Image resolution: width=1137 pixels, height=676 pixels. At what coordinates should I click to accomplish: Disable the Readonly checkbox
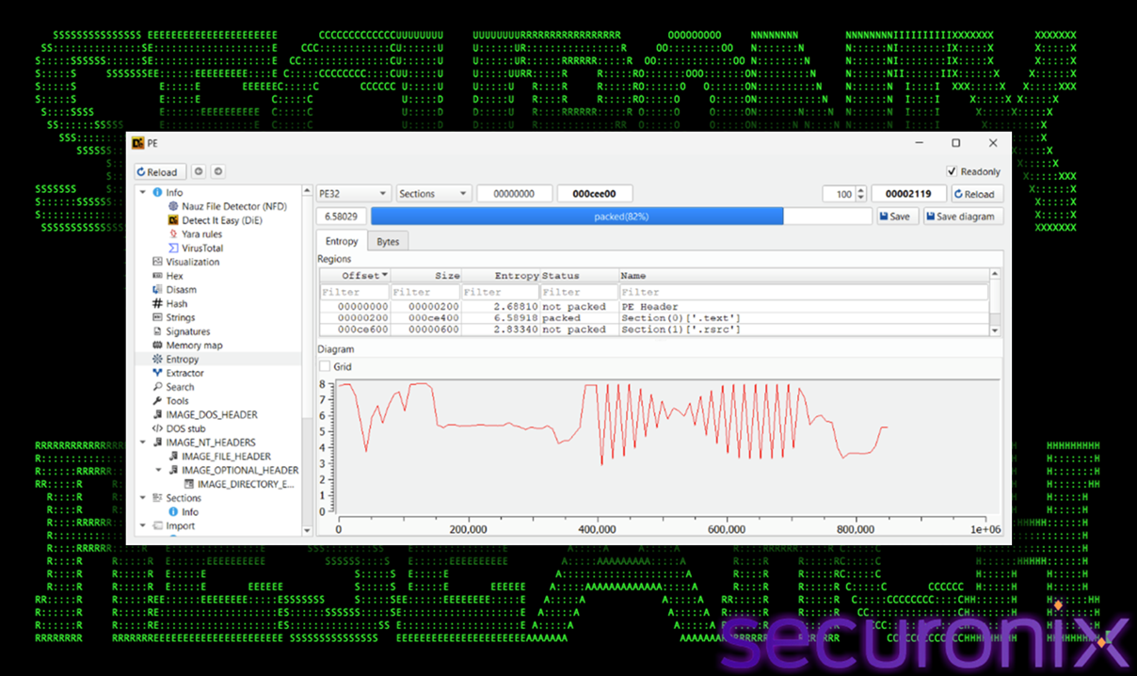[x=952, y=172]
